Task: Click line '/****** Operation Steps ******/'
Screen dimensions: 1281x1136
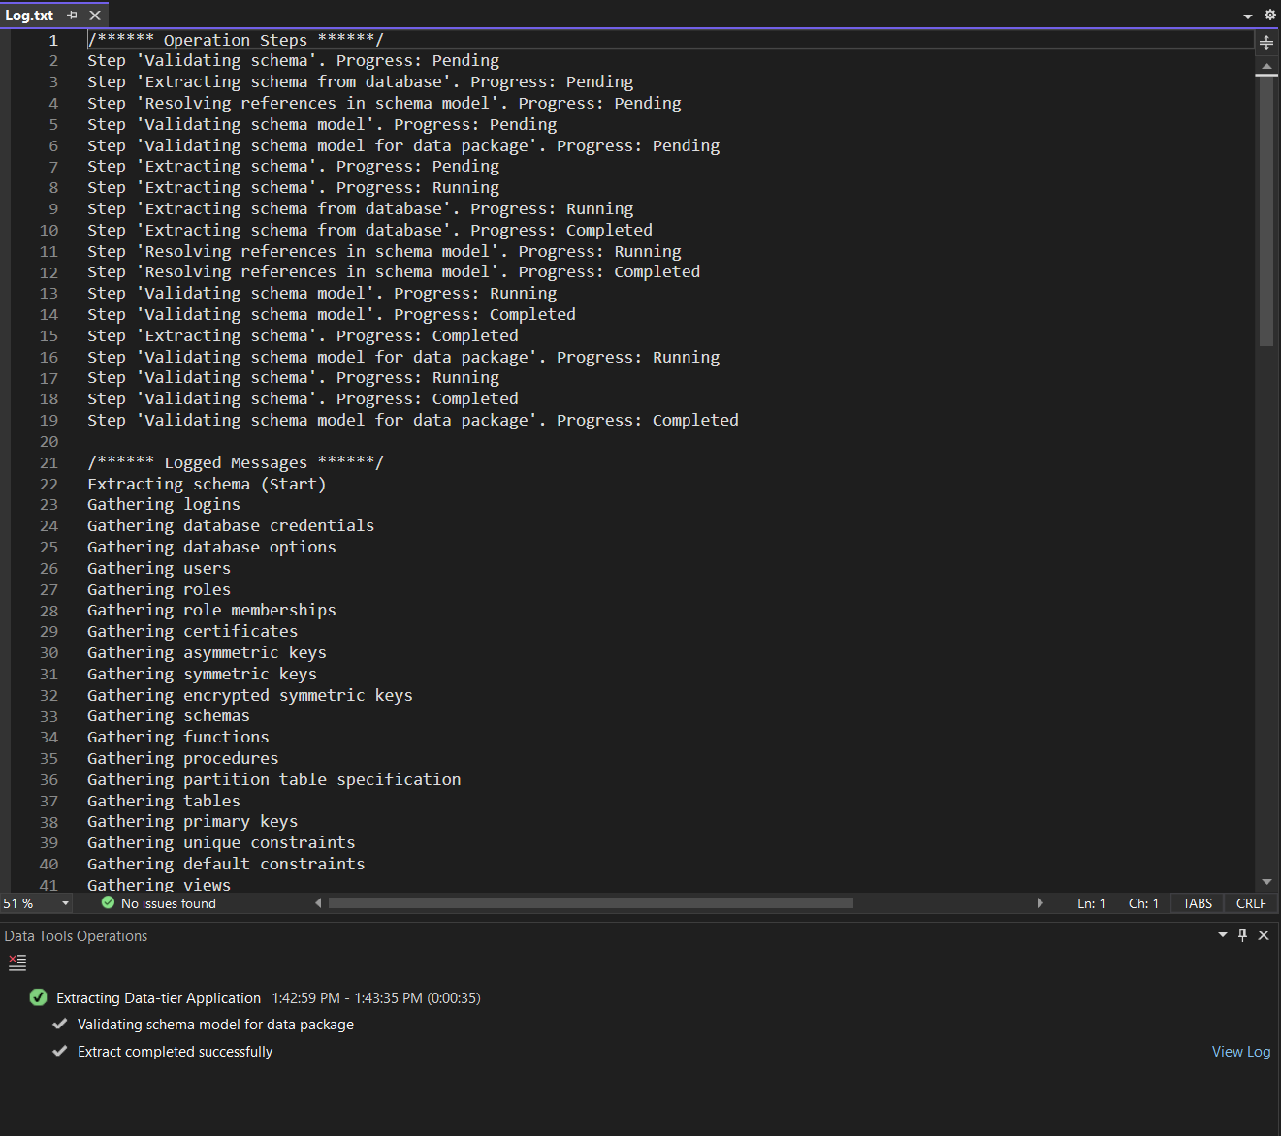Action: pos(236,40)
